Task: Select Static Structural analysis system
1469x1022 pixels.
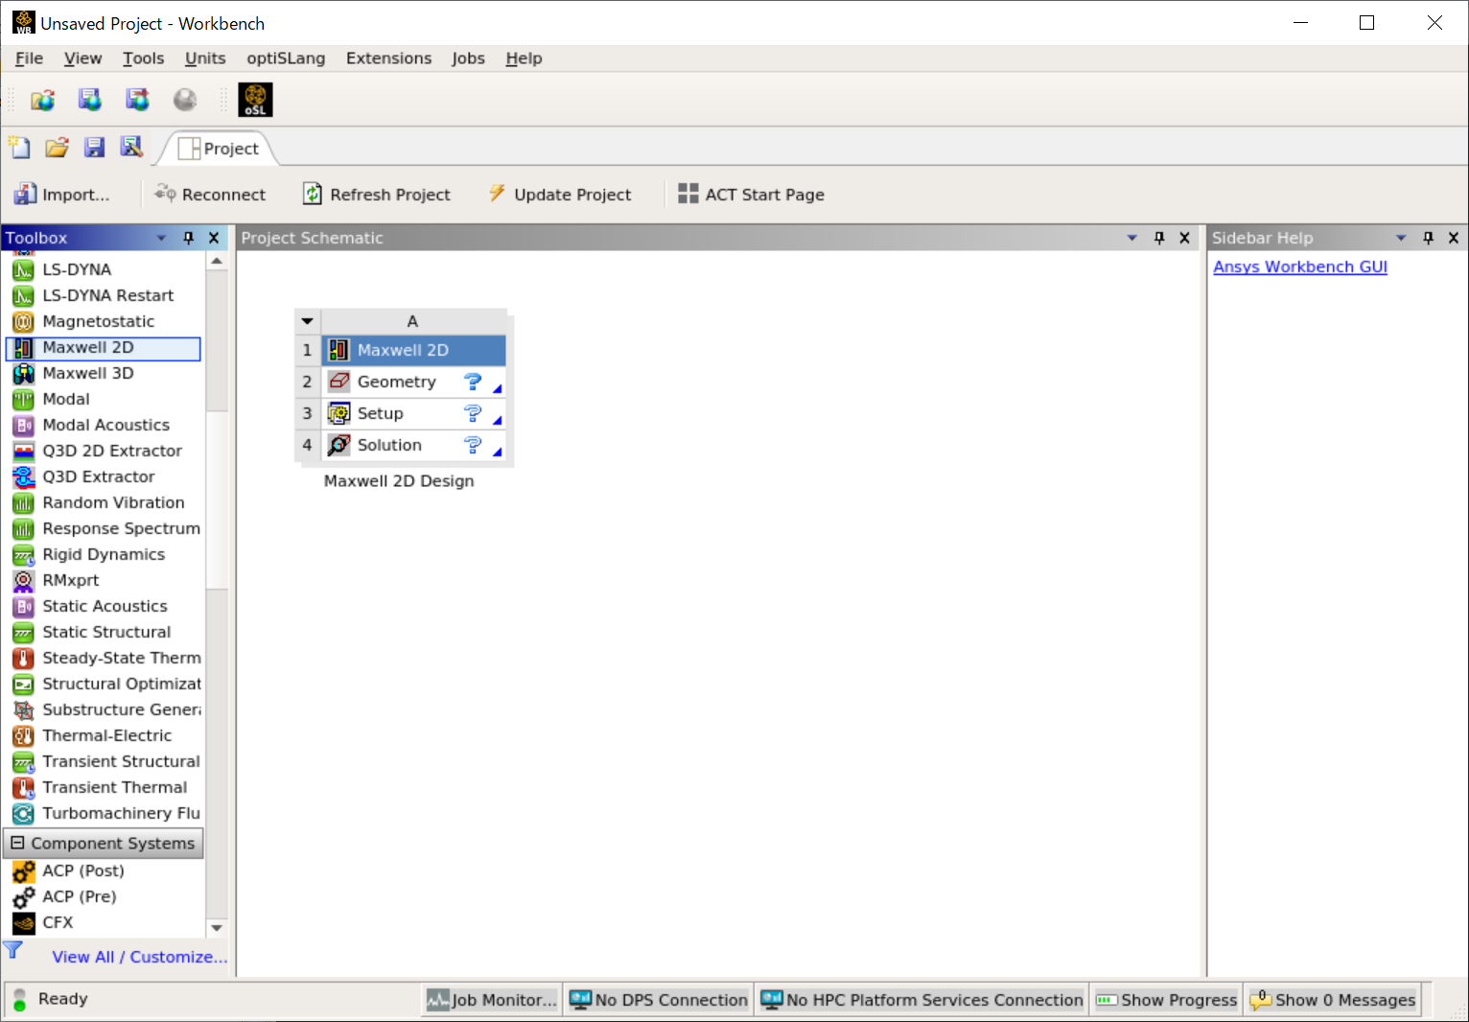Action: point(105,632)
